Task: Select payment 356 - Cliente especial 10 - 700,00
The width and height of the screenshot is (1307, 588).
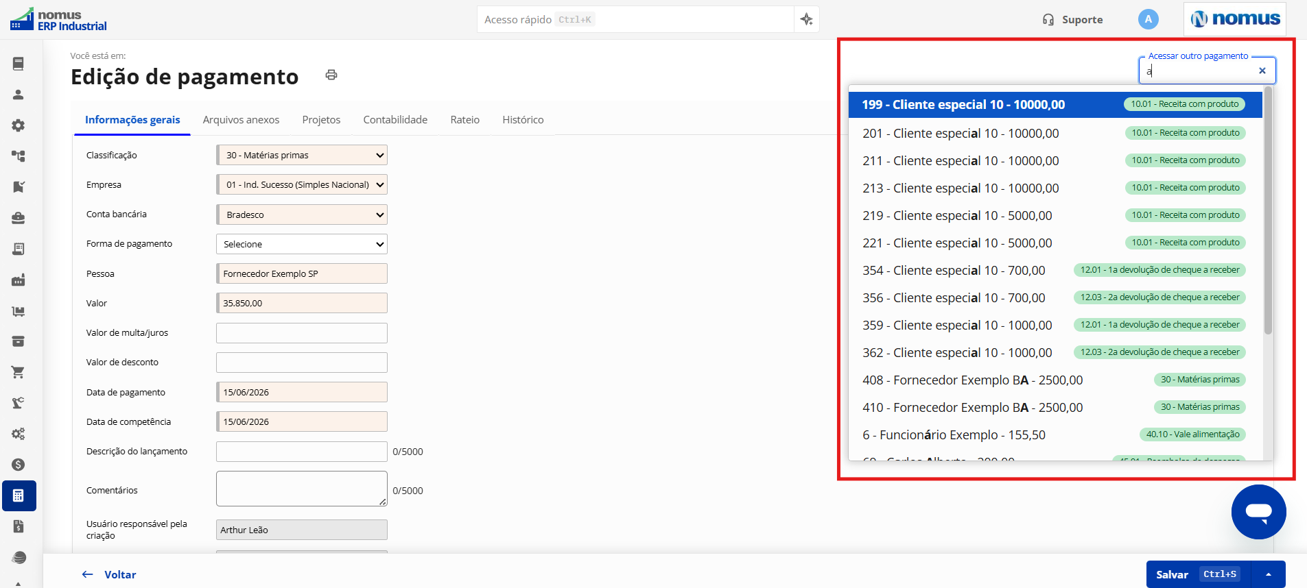Action: 1055,297
